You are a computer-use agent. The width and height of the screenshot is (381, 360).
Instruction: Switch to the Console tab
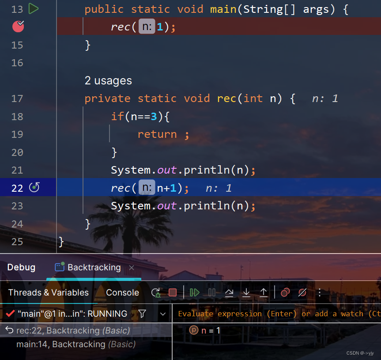click(x=122, y=292)
